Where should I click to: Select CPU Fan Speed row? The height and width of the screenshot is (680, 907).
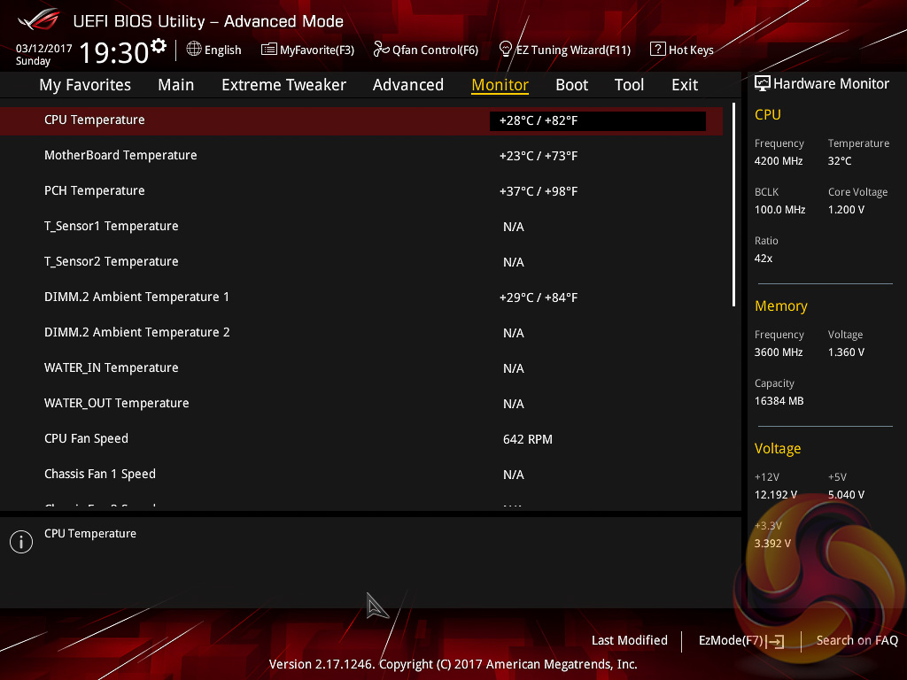tap(361, 439)
